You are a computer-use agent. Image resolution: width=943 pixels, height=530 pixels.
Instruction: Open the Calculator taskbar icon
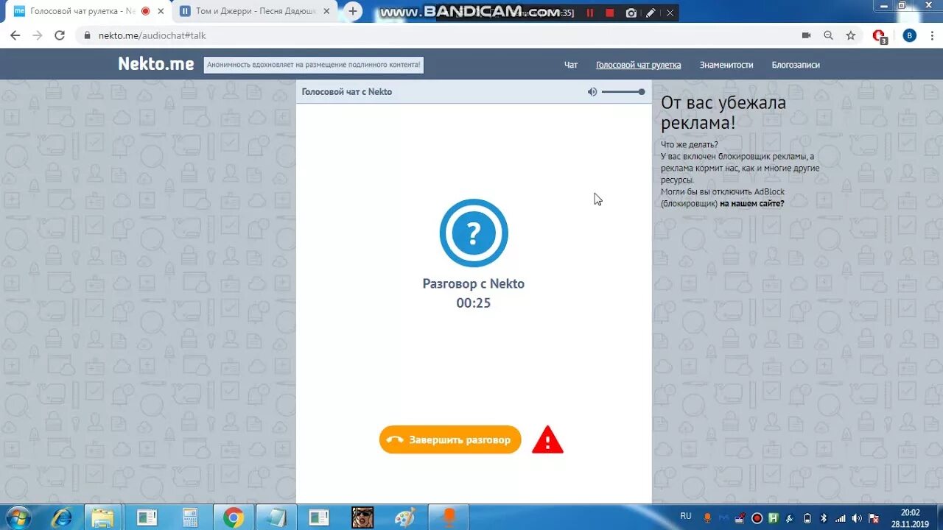[189, 517]
